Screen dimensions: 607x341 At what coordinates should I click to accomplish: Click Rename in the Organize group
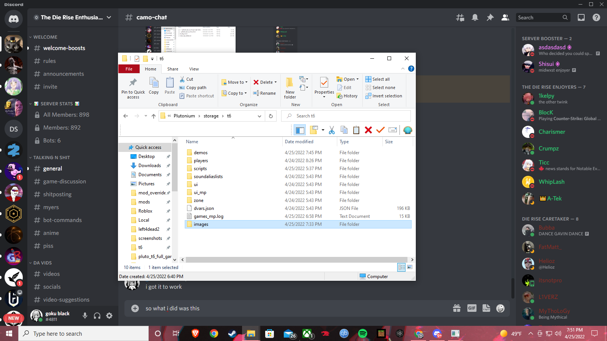(x=264, y=93)
